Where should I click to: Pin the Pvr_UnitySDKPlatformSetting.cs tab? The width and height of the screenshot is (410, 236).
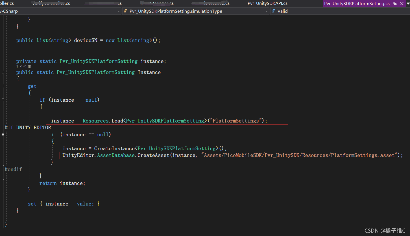395,4
